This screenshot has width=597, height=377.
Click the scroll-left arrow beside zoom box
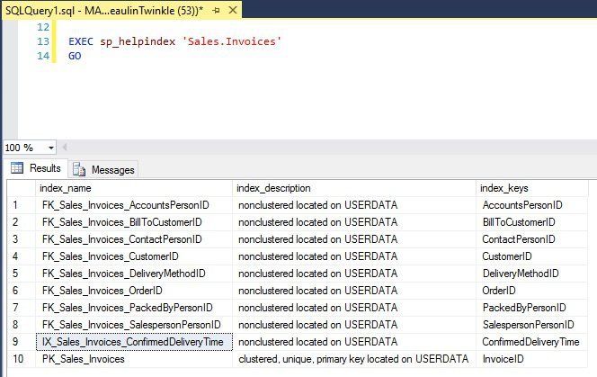point(65,148)
